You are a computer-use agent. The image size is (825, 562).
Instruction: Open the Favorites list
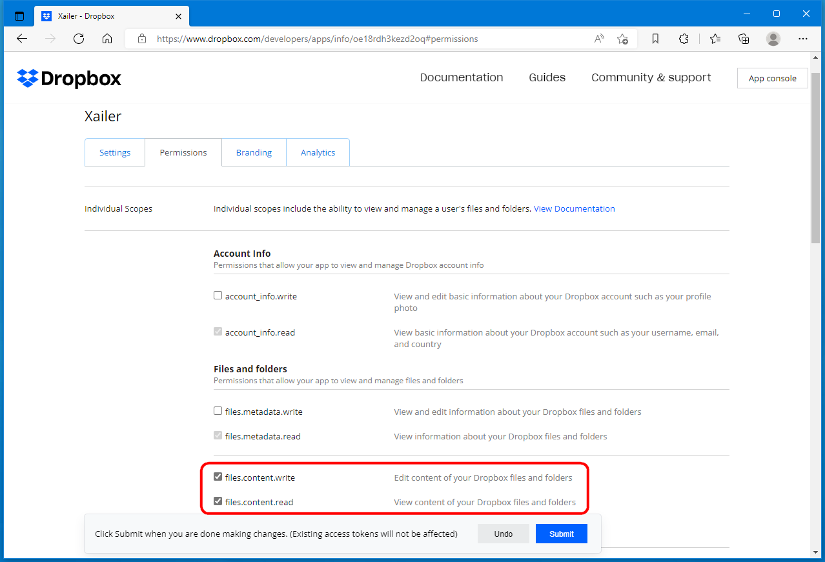[715, 39]
